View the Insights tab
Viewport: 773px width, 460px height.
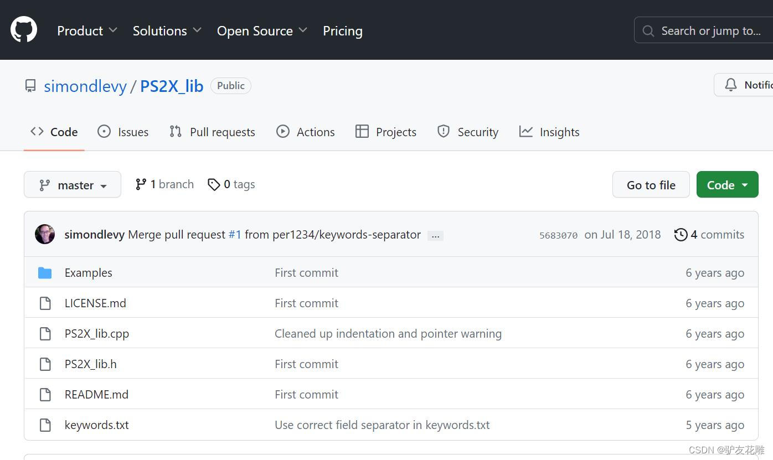[549, 132]
